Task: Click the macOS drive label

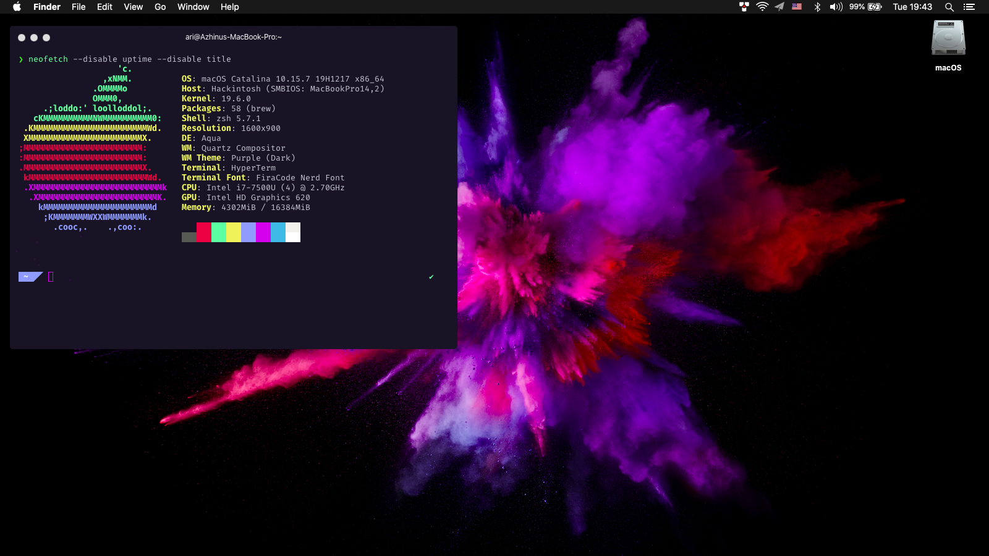Action: click(948, 68)
